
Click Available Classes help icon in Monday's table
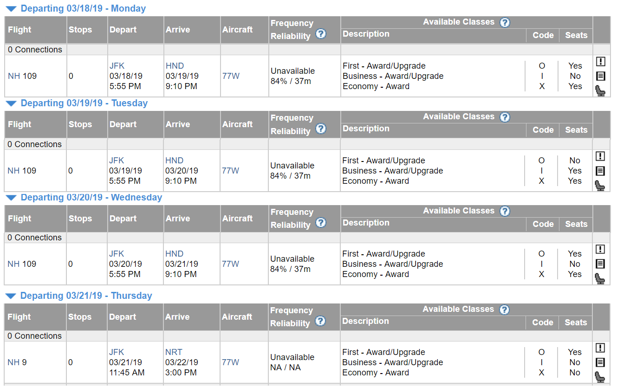point(505,22)
